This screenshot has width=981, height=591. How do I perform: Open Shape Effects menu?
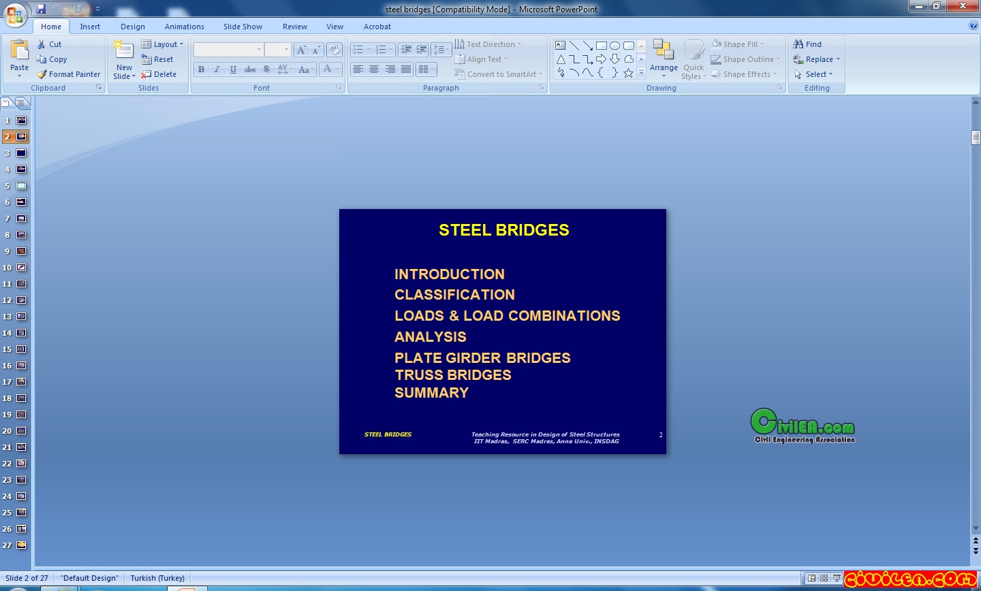click(744, 74)
